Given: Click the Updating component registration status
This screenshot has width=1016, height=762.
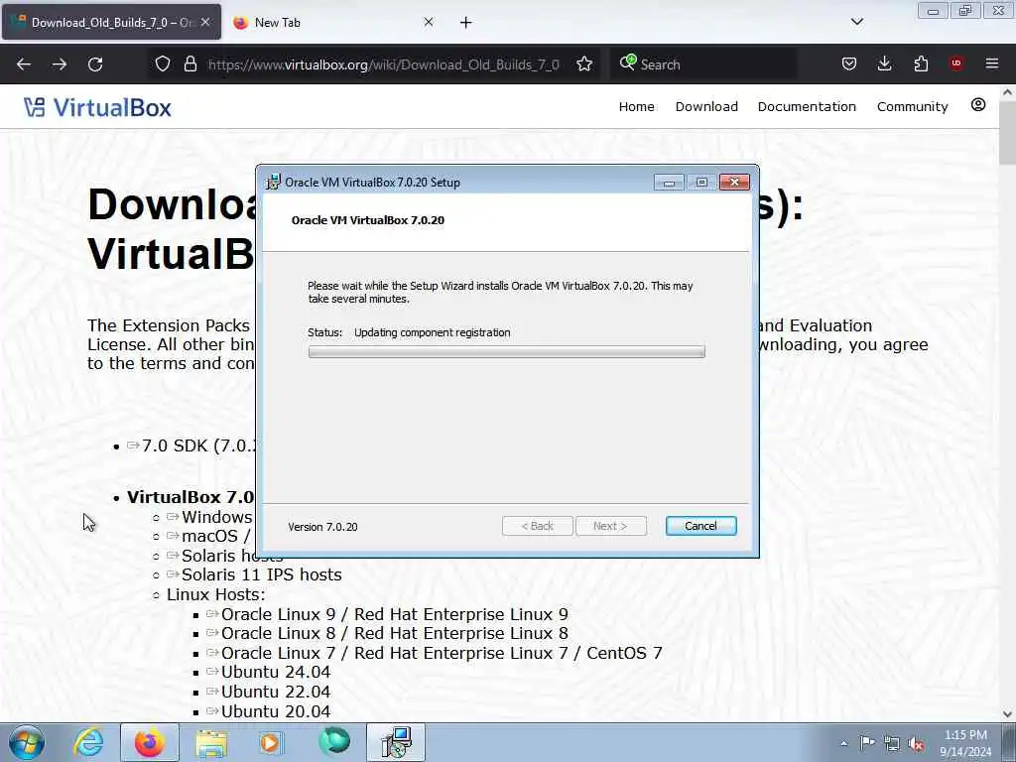Looking at the screenshot, I should click(433, 332).
